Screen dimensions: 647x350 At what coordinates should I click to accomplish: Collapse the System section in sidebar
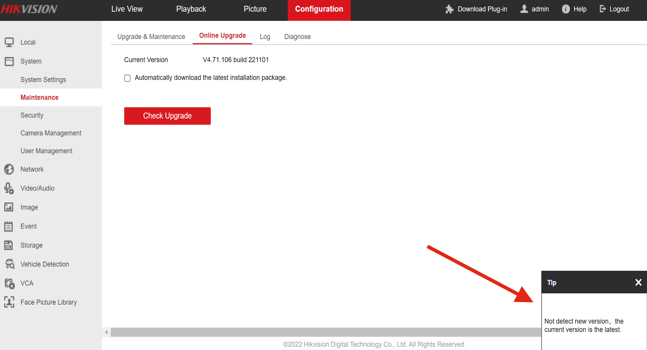tap(31, 61)
